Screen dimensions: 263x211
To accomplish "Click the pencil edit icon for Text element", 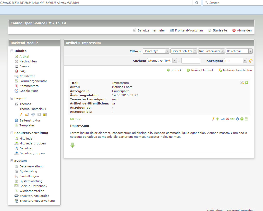I will [x=213, y=119].
